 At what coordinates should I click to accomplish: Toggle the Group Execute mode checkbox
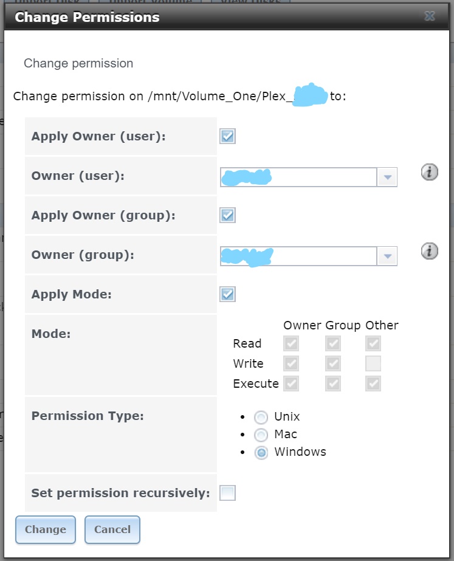pos(333,384)
